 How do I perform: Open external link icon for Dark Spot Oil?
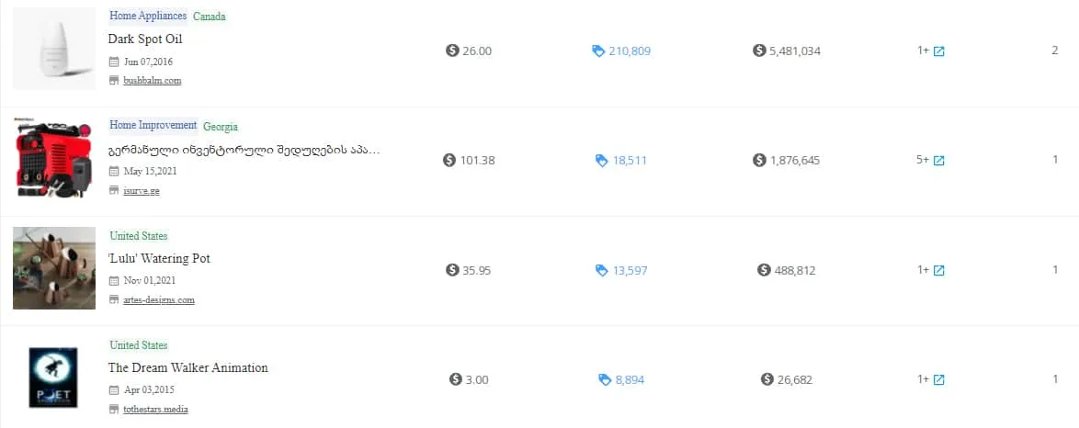939,51
